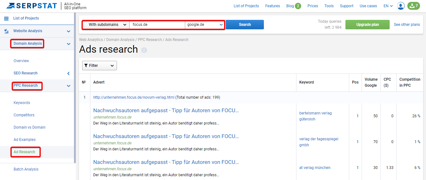426x180 pixels.
Task: Open List of Projects in top navigation
Action: 246,6
